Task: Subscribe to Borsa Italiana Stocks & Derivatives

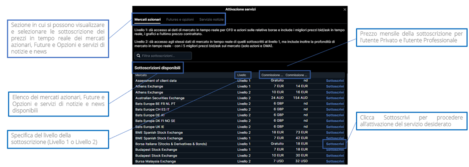Action: pos(335,144)
